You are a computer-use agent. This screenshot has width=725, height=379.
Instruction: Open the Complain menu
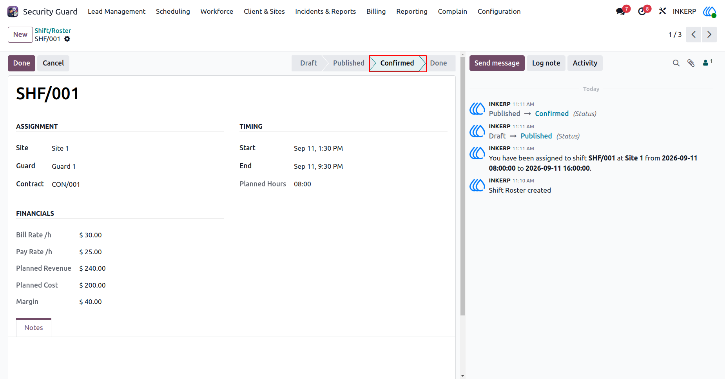coord(452,11)
